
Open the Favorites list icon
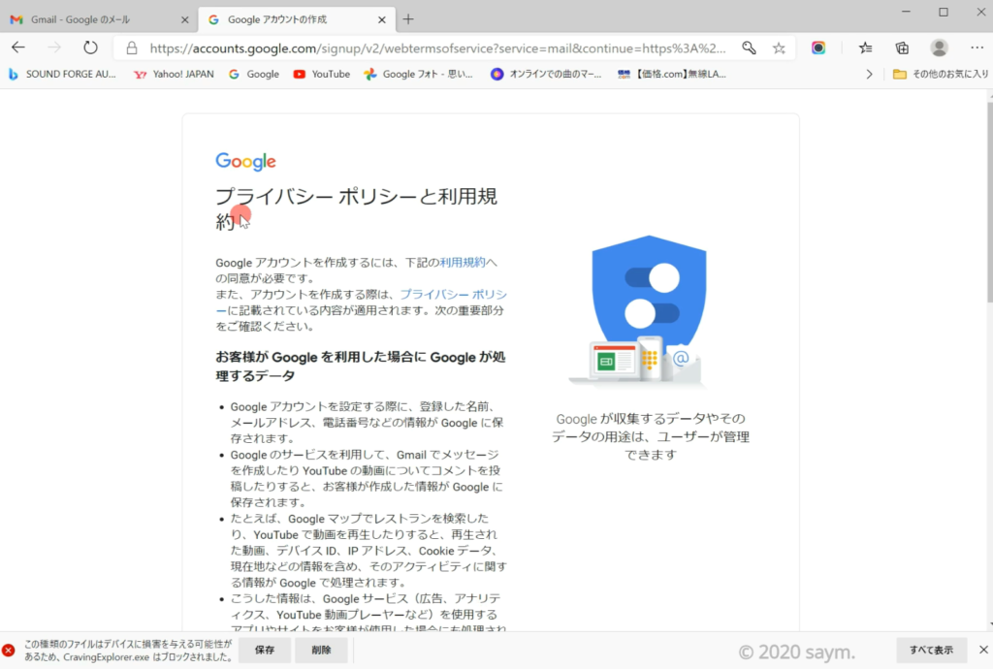click(866, 48)
